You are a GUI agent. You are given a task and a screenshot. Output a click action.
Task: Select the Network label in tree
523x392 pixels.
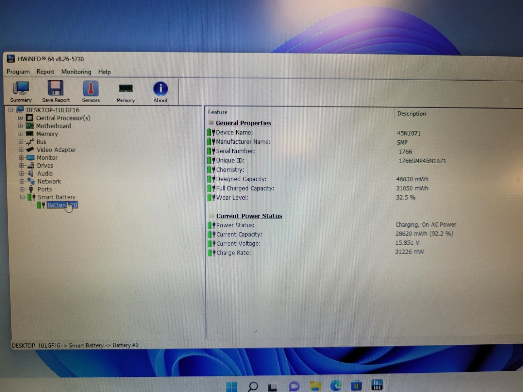49,181
